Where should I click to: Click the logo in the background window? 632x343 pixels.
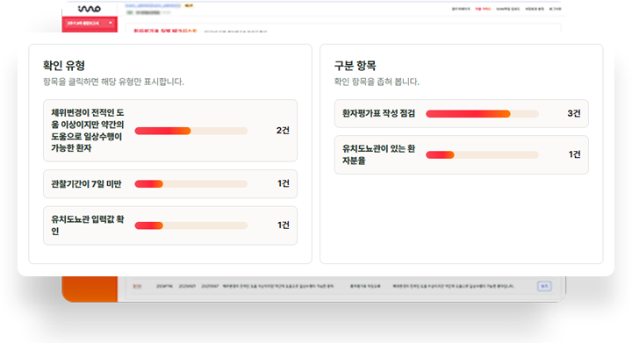point(89,9)
